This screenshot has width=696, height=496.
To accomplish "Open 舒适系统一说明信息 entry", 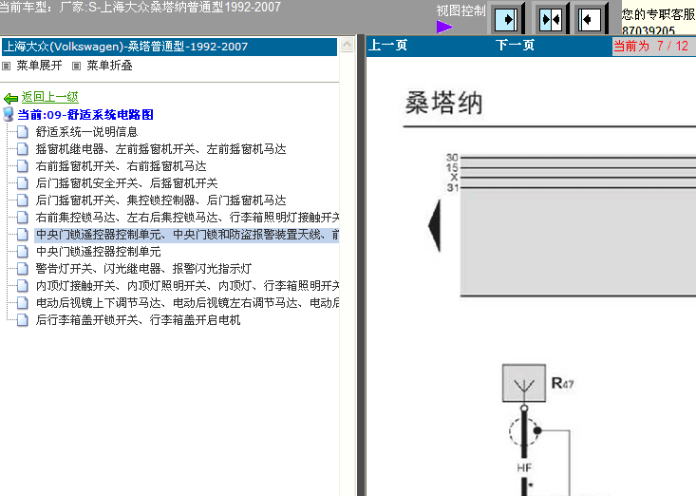I will [86, 132].
